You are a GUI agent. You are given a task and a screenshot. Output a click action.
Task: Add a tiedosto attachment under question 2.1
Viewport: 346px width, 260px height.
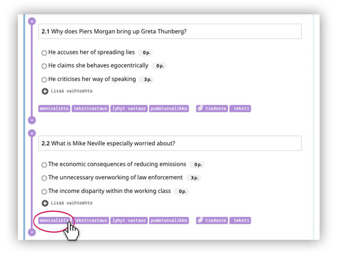tap(211, 108)
